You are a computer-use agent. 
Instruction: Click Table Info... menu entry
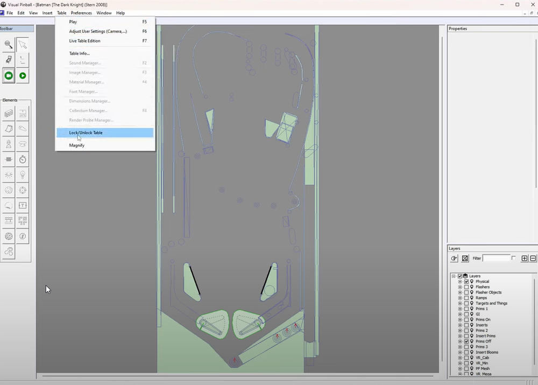point(80,53)
